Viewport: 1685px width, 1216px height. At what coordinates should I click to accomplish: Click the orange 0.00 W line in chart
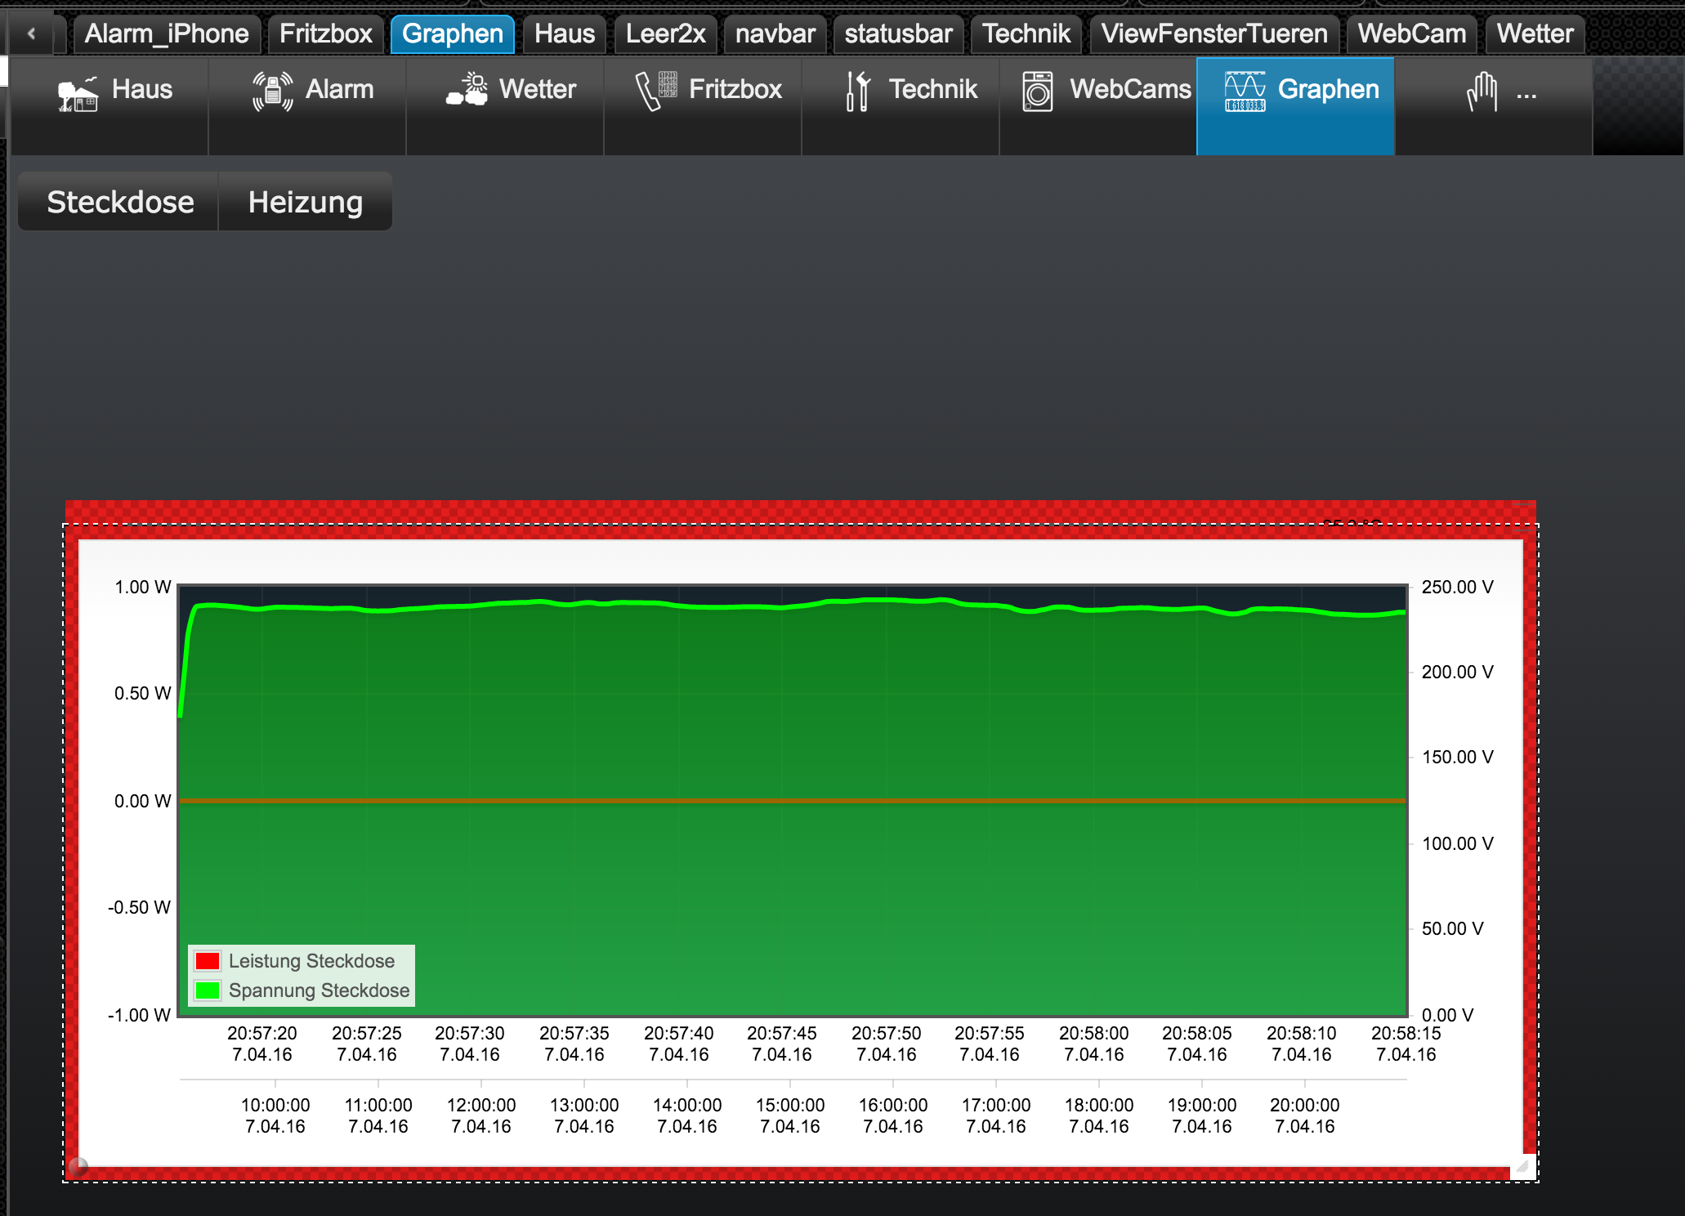(x=793, y=801)
